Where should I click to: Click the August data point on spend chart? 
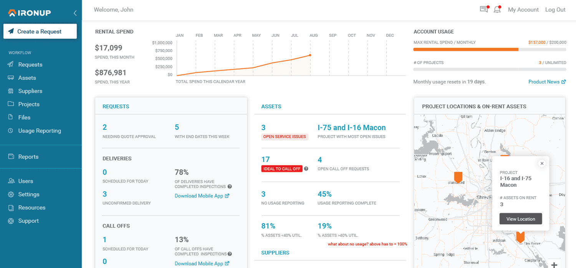[x=310, y=55]
